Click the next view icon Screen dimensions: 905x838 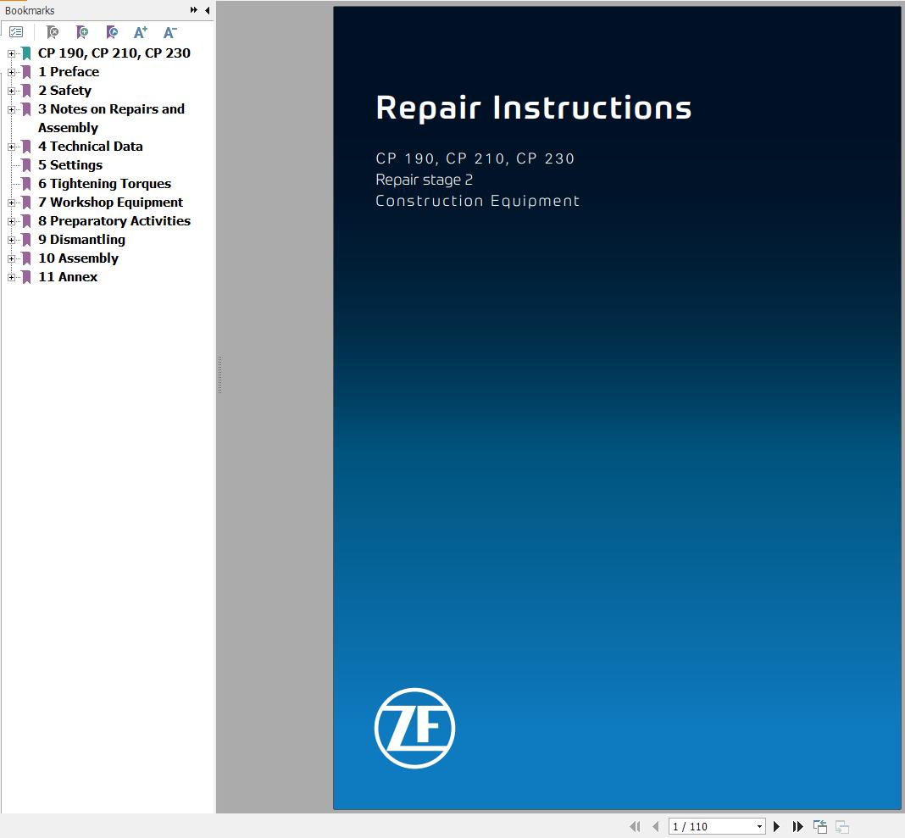[x=842, y=826]
